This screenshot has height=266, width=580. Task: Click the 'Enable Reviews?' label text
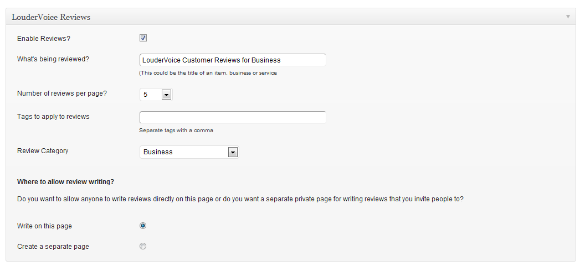(x=44, y=38)
